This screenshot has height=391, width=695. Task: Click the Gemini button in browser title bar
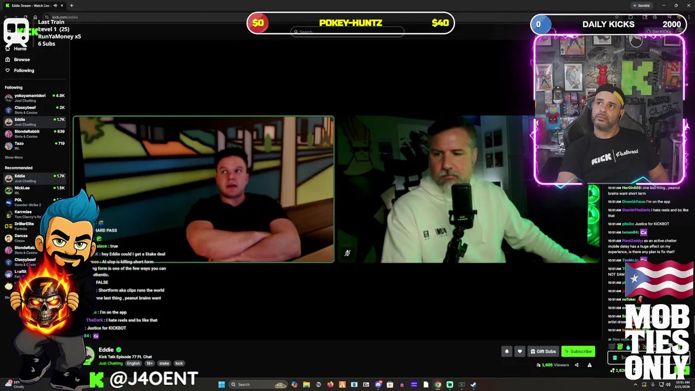point(641,5)
